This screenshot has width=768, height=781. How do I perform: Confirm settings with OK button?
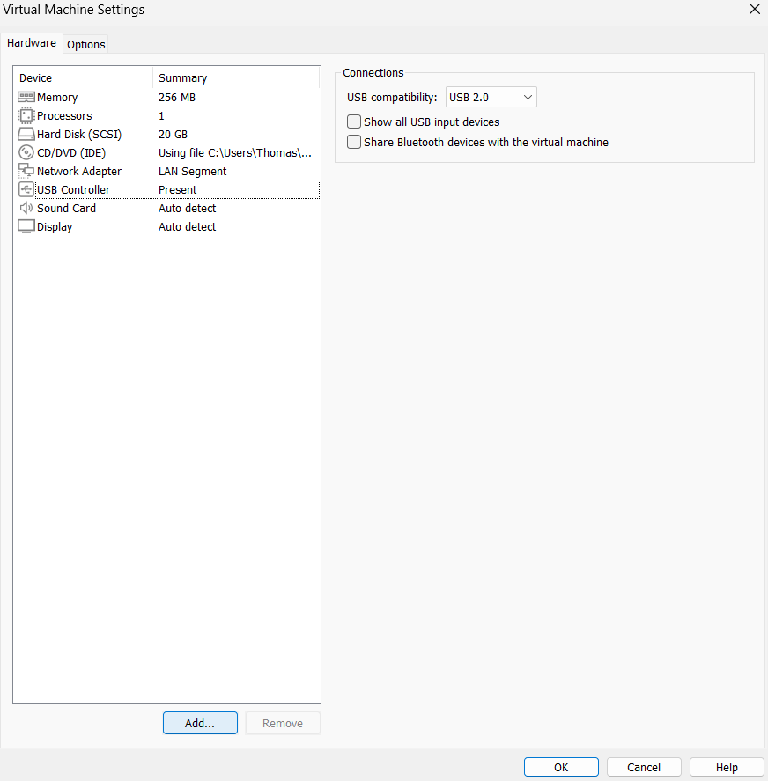561,767
